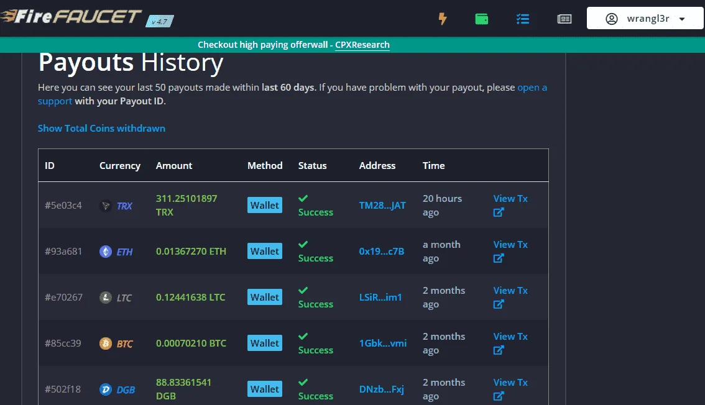705x405 pixels.
Task: Click the Method column header
Action: click(265, 166)
